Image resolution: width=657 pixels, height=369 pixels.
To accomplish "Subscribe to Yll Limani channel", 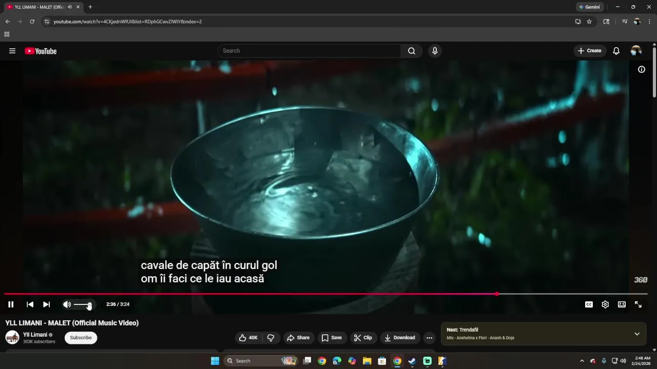I will pyautogui.click(x=81, y=338).
